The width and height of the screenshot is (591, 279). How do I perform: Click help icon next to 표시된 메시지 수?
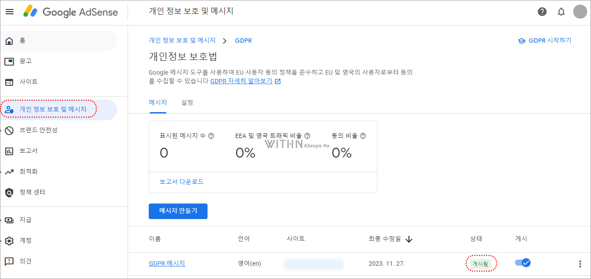[x=211, y=136]
